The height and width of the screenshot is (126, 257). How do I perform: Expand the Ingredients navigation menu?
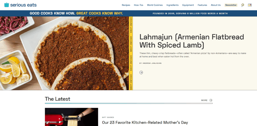pos(172,5)
